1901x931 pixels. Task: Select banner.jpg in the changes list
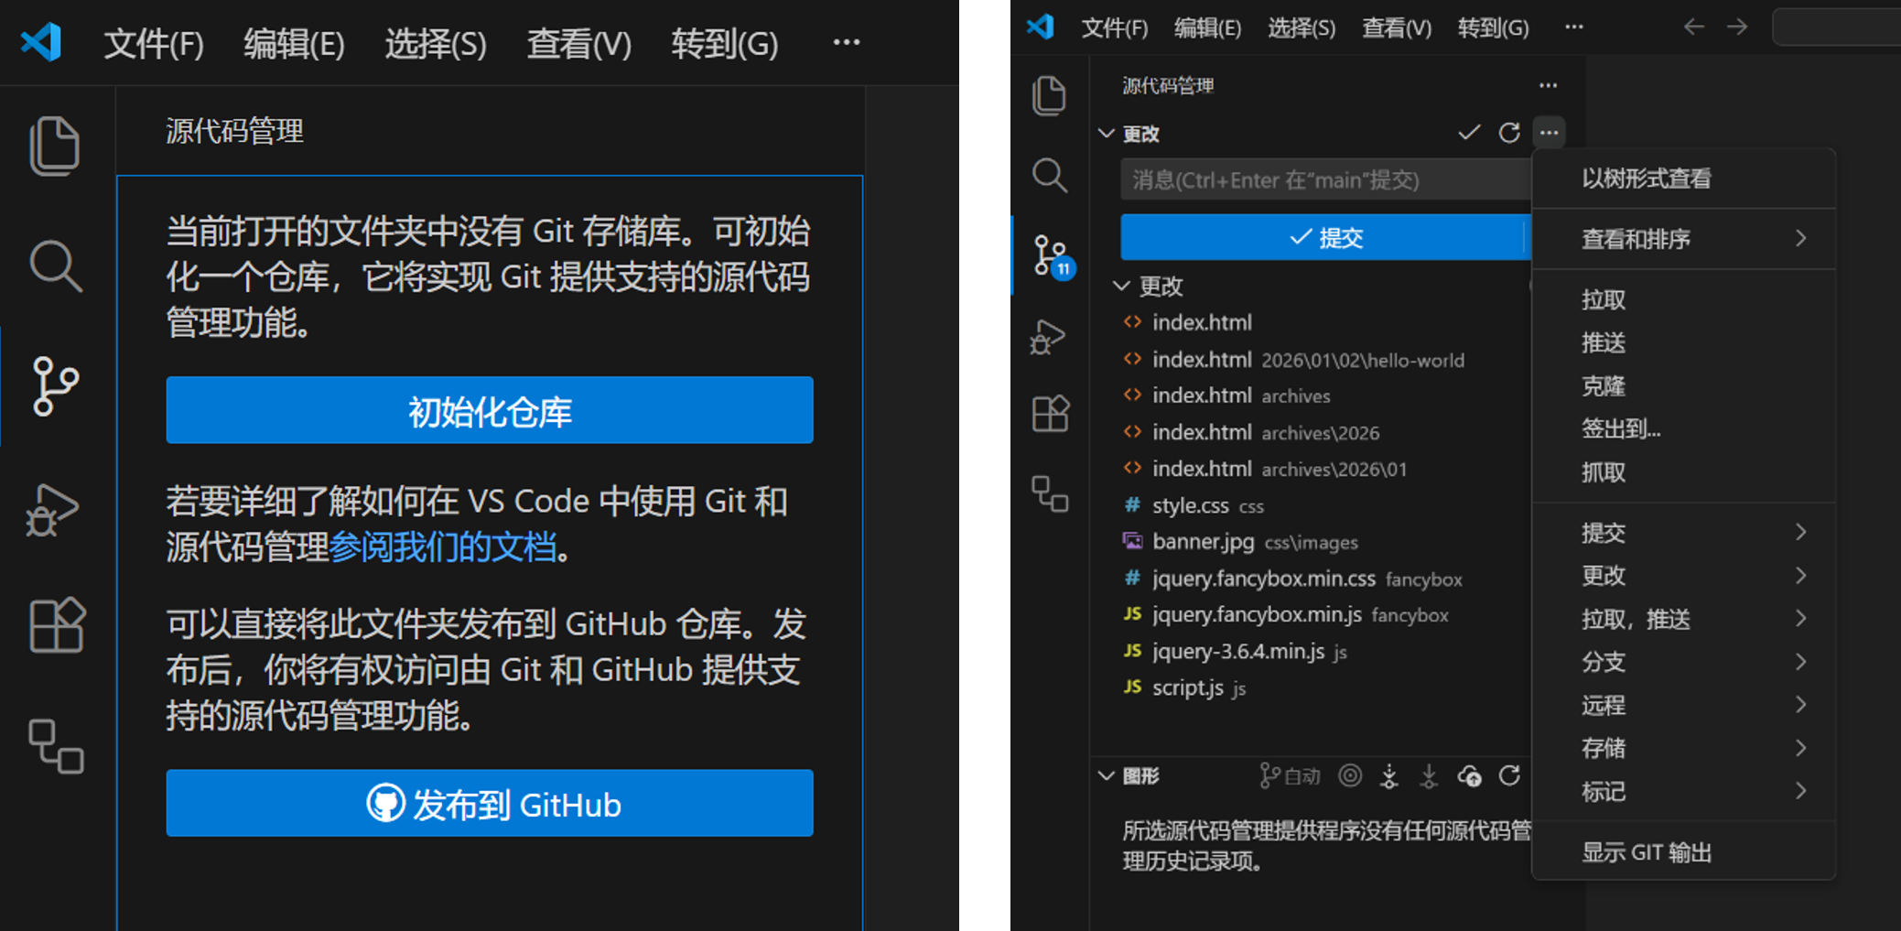[1203, 542]
